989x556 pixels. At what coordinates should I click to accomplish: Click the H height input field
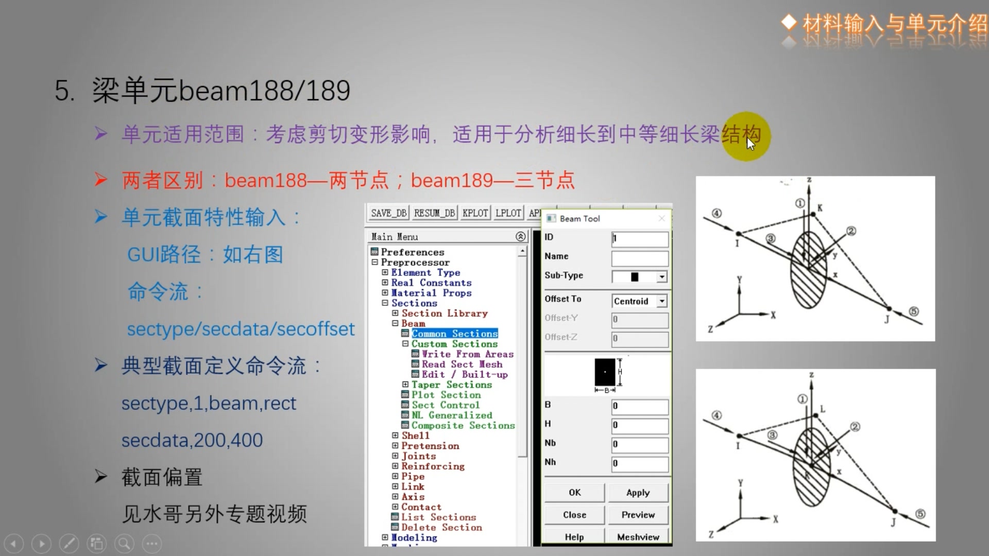coord(640,426)
